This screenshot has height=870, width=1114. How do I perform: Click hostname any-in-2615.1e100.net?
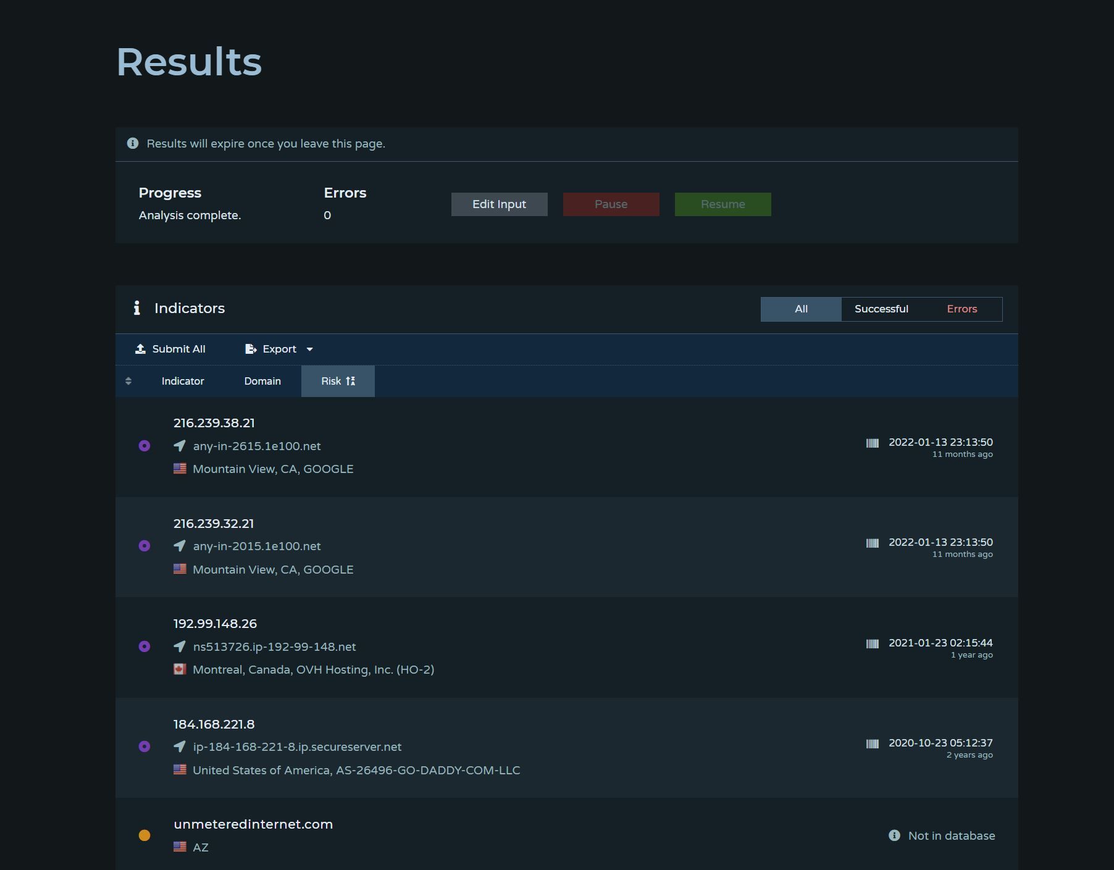[x=257, y=446]
